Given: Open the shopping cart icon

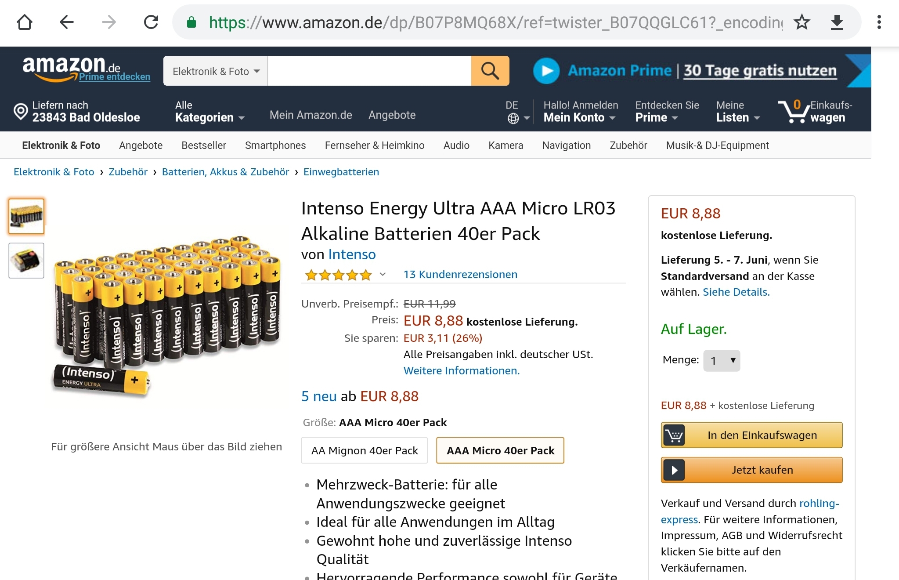Looking at the screenshot, I should [793, 112].
